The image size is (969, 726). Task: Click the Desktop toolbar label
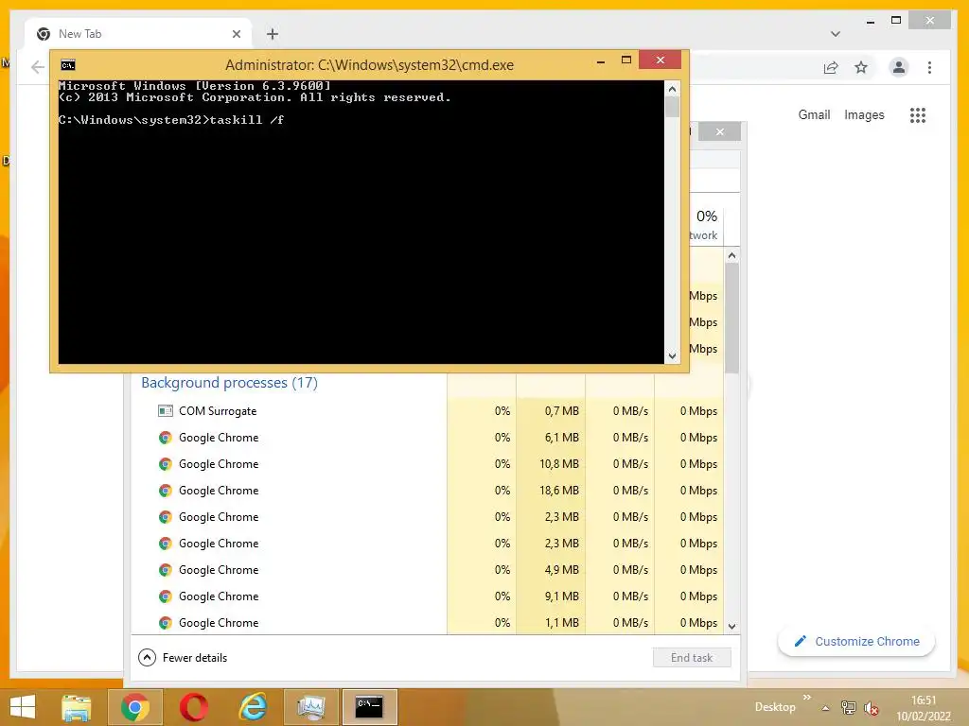pos(775,707)
